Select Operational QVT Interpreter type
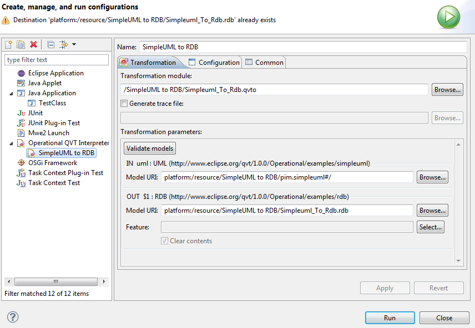Screen dimensions: 475x328 68,143
